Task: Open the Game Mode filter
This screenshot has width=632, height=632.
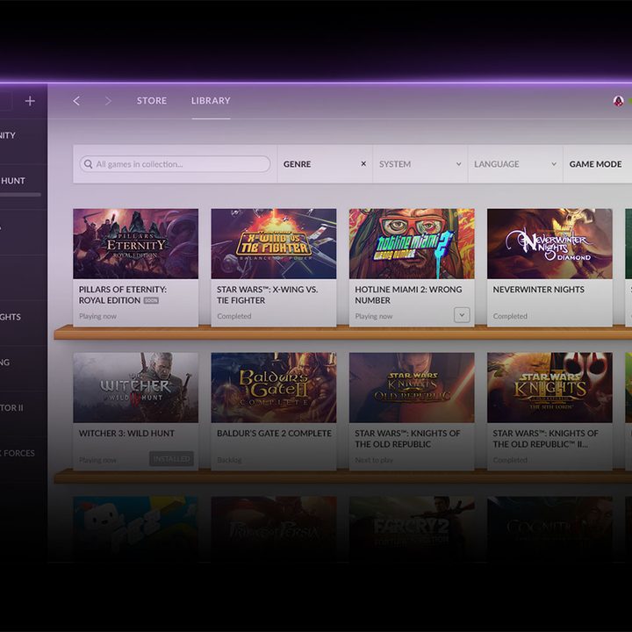Action: [x=595, y=164]
